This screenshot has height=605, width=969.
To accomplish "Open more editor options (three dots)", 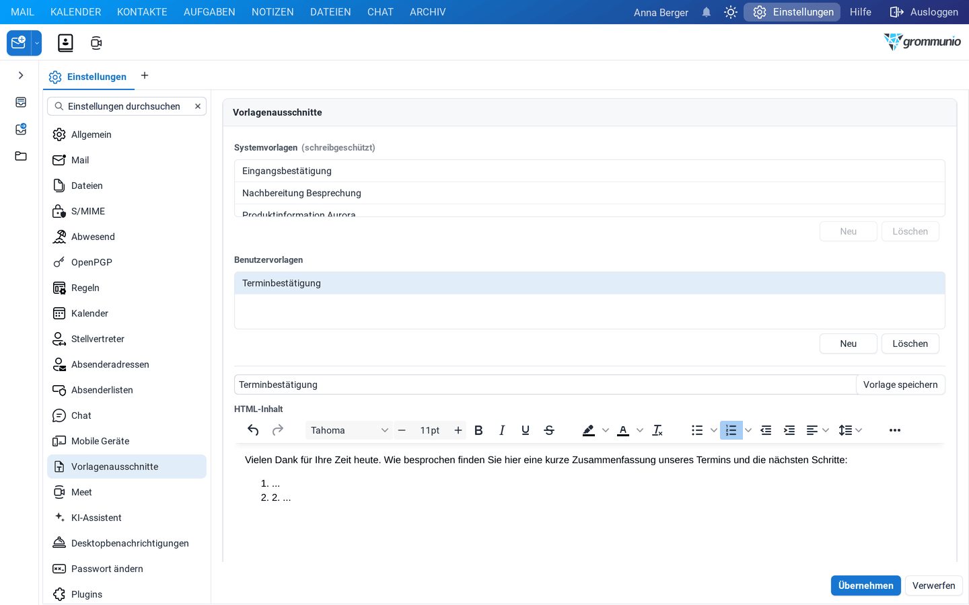I will click(x=895, y=430).
